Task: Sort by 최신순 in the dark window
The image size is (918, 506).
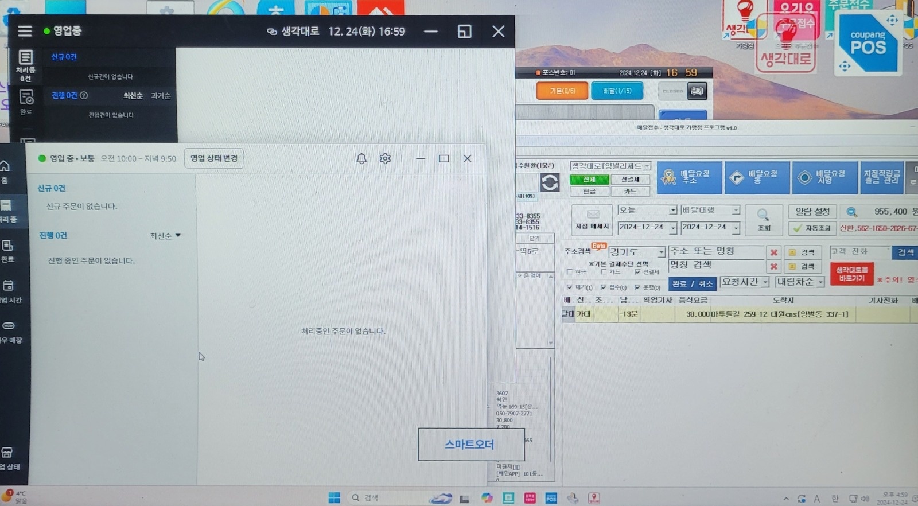Action: pyautogui.click(x=133, y=96)
